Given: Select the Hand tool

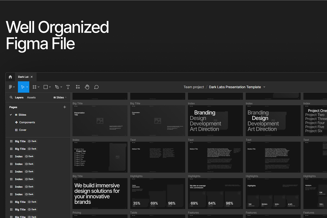Looking at the screenshot, I should 87,87.
